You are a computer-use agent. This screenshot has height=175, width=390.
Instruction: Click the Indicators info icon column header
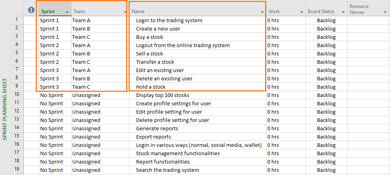click(x=31, y=10)
